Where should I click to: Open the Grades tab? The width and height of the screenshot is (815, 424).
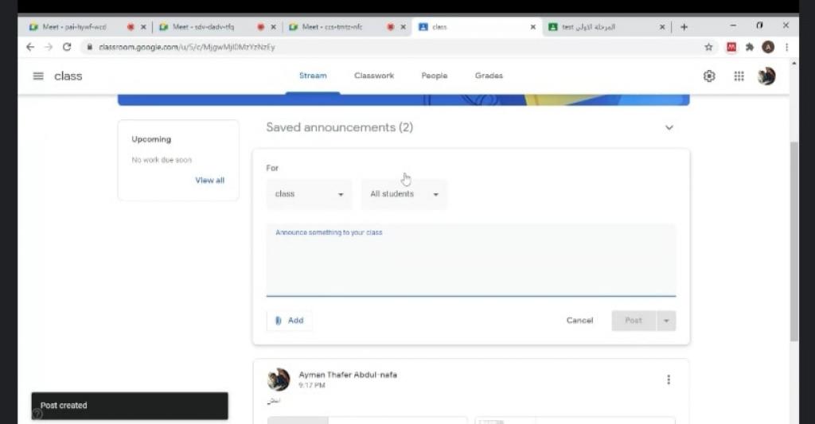pyautogui.click(x=489, y=76)
